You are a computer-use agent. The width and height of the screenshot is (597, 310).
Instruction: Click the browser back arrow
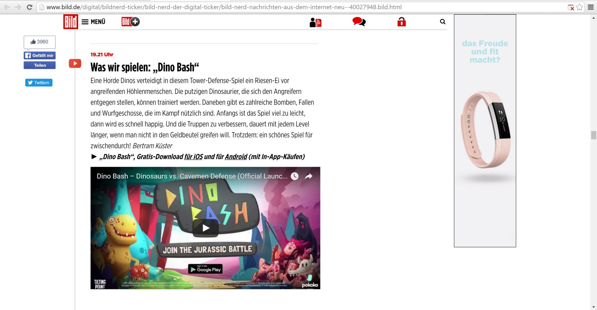coord(7,7)
